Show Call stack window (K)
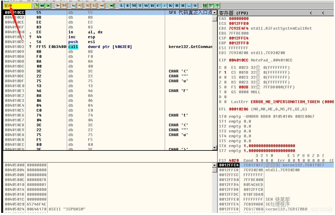Viewport: 335px width, 215px height. [x=171, y=6]
